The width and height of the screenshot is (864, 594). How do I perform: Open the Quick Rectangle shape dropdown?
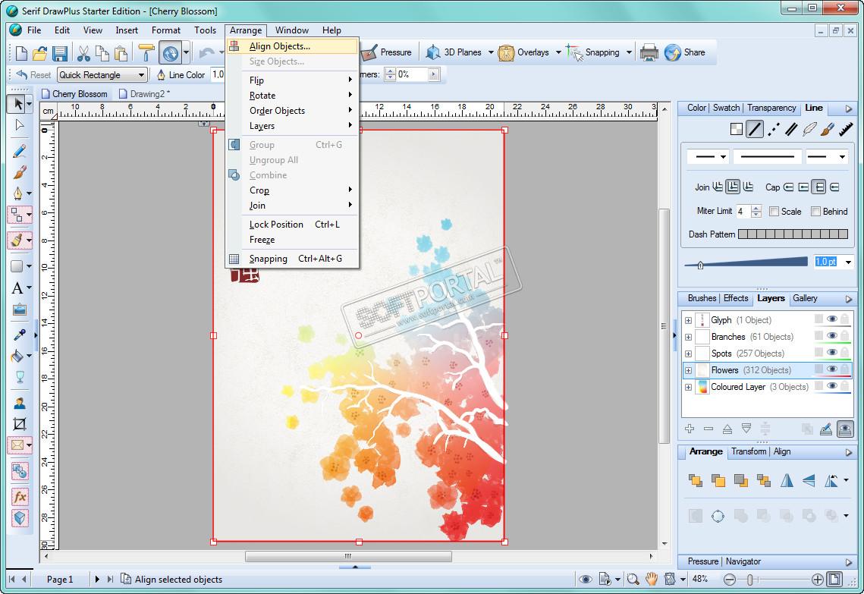[x=141, y=75]
